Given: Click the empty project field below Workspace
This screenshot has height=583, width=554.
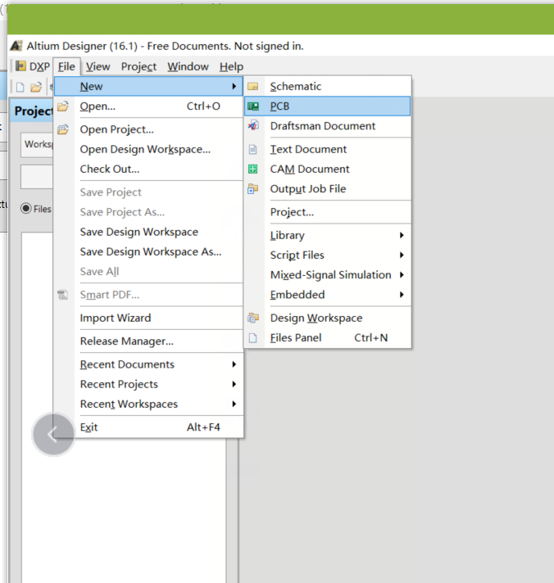Looking at the screenshot, I should (x=37, y=177).
